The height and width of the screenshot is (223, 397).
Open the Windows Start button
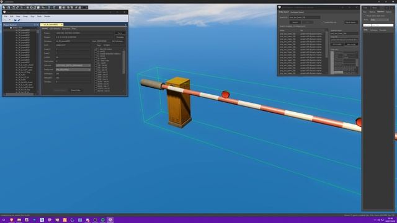click(4, 220)
